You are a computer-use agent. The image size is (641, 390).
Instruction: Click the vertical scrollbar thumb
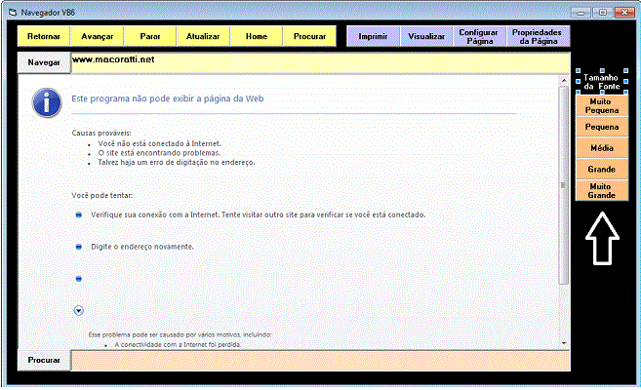564,185
